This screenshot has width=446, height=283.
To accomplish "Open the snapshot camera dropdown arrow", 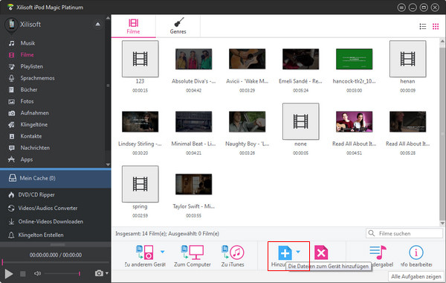I will pos(107,273).
